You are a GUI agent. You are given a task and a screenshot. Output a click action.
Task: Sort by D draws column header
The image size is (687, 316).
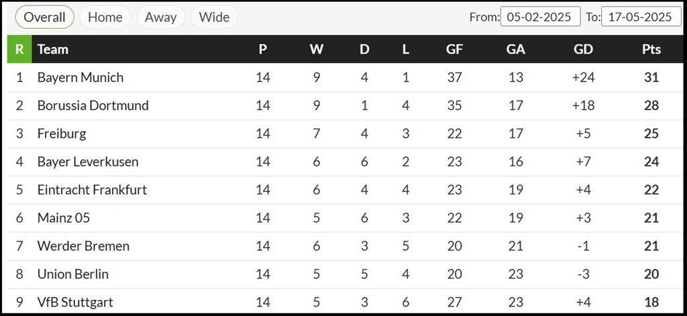364,49
